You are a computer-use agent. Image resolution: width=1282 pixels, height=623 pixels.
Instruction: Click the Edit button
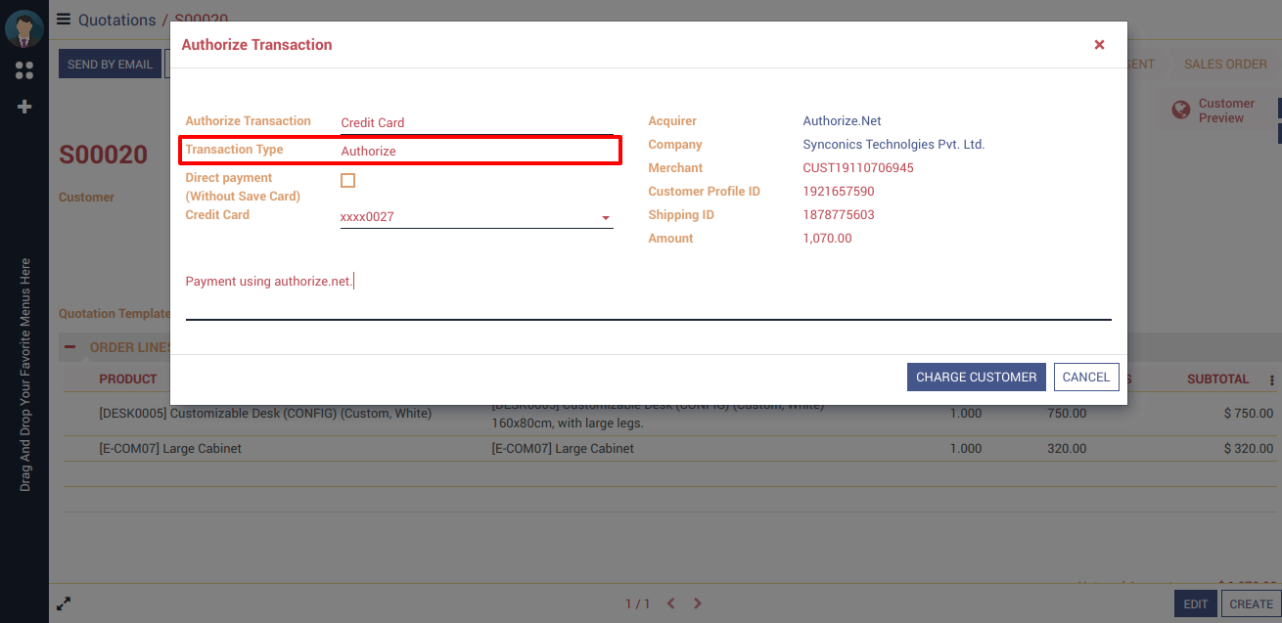(1195, 603)
